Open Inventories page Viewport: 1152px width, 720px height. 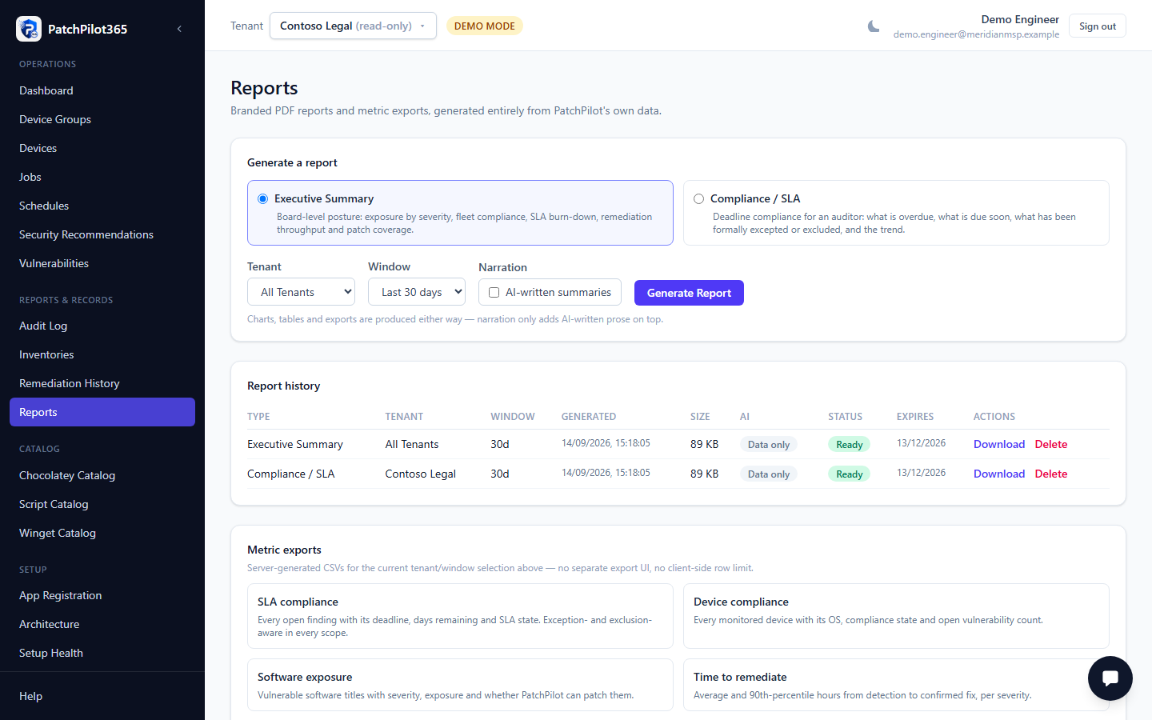(x=102, y=354)
